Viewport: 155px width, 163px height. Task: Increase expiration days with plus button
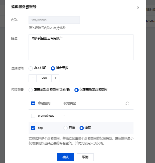click(x=56, y=78)
